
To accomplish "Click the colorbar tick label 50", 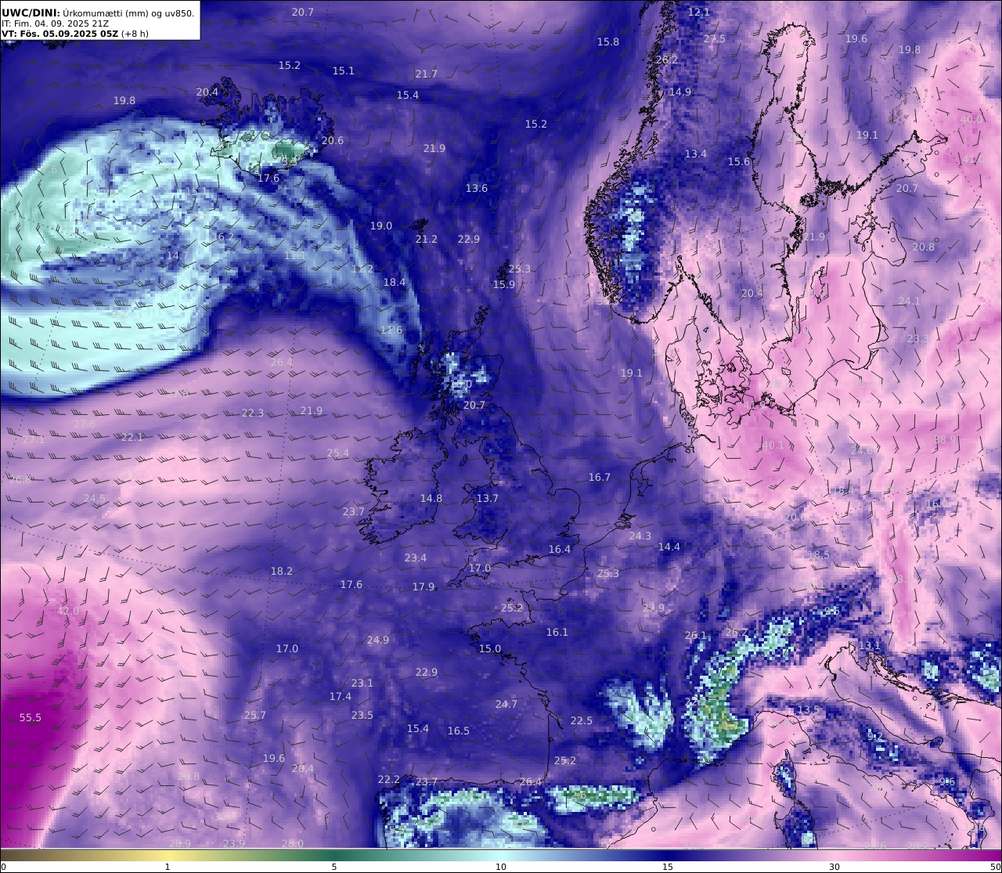I will click(x=995, y=867).
